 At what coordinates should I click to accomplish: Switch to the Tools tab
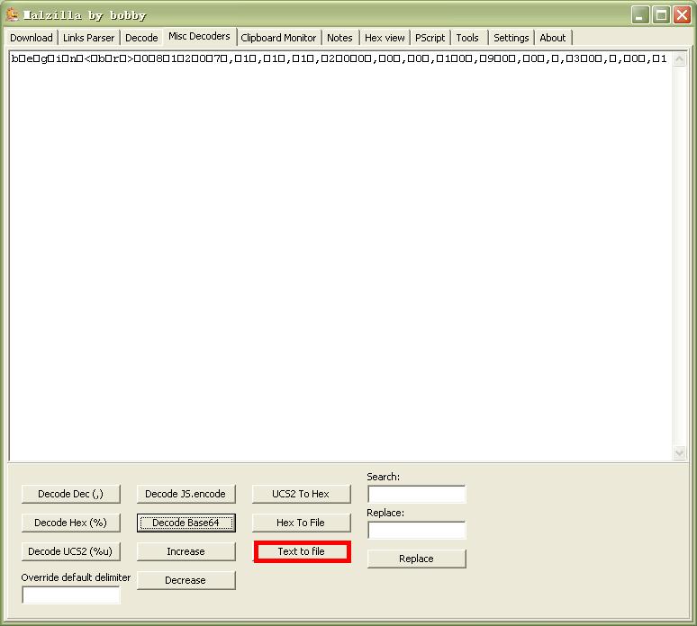tap(467, 38)
